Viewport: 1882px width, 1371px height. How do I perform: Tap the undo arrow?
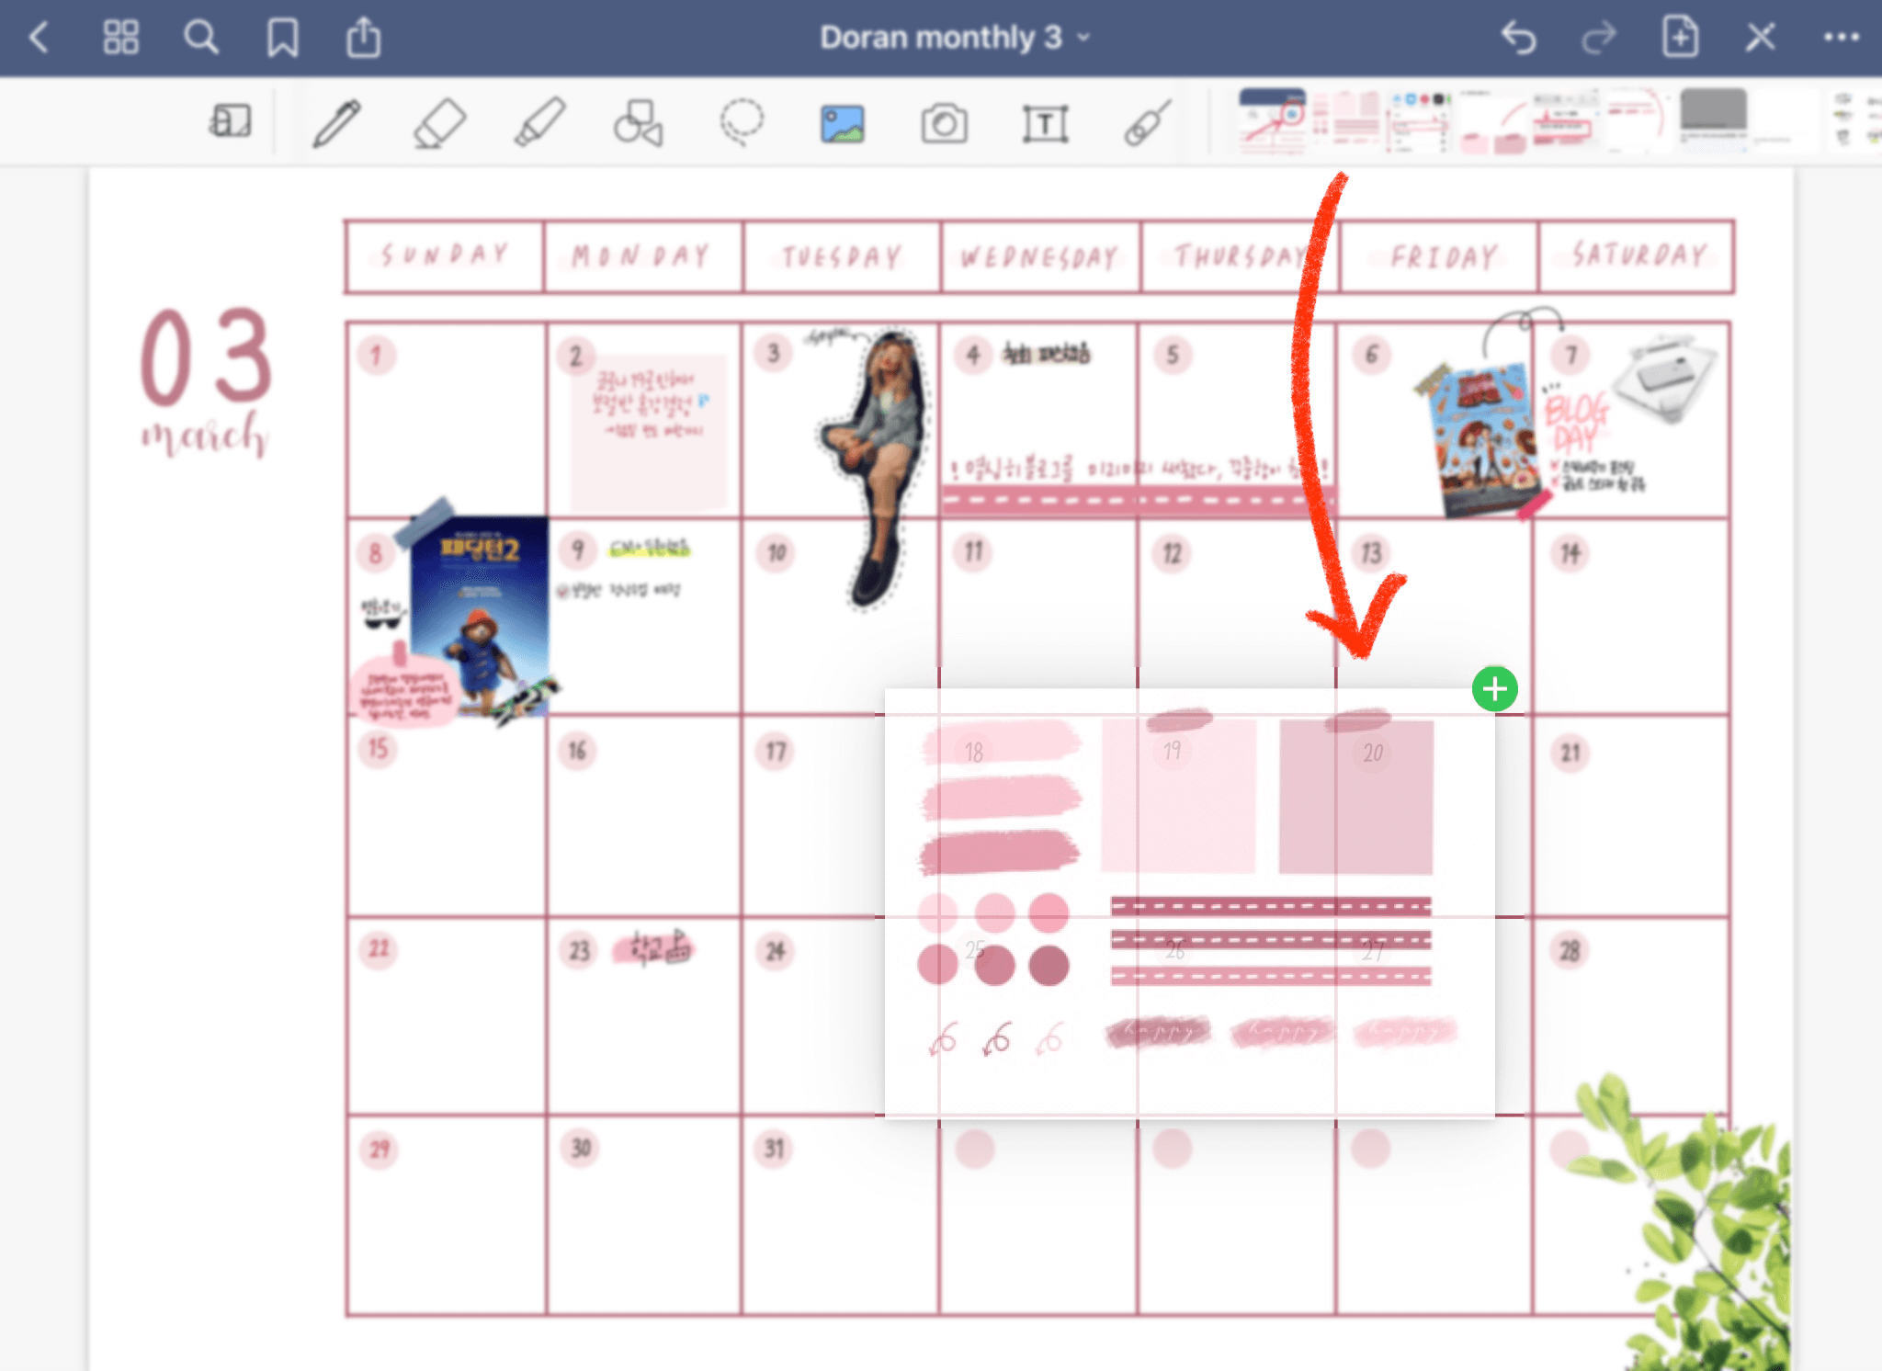pyautogui.click(x=1518, y=38)
